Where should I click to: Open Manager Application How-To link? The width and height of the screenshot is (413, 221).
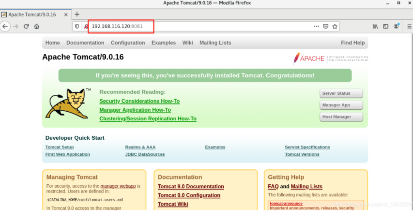click(135, 110)
